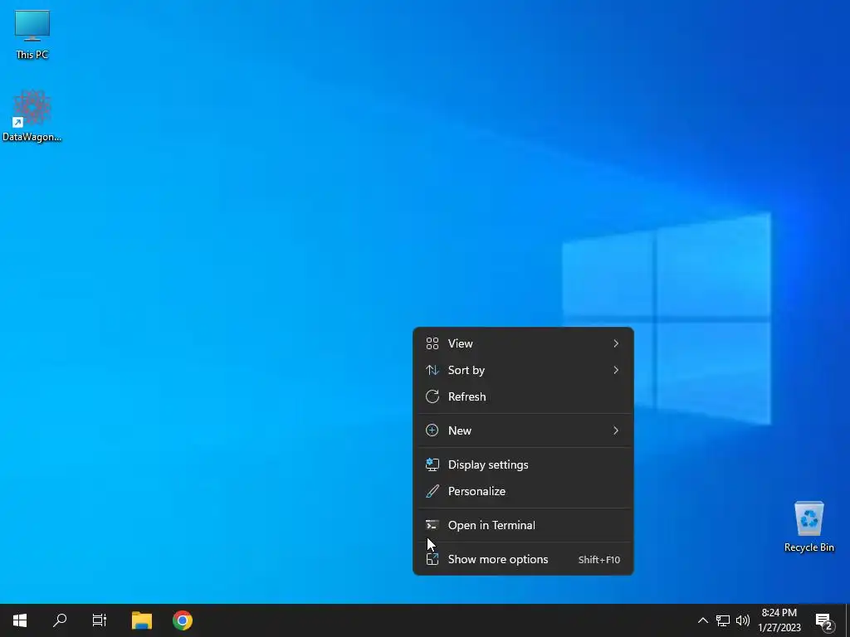Open network status tray icon
The width and height of the screenshot is (850, 637).
pyautogui.click(x=723, y=620)
